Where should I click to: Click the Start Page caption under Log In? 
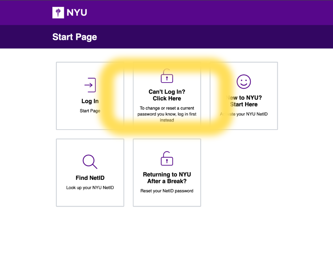90,111
